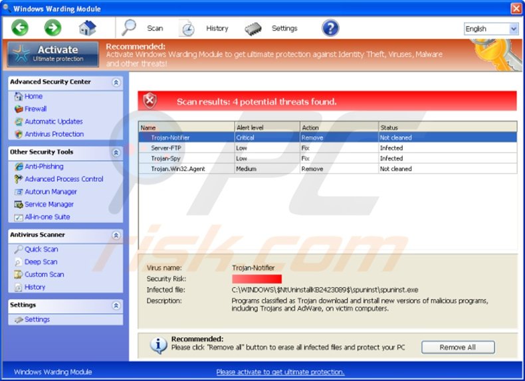
Task: Click the Quick Scan magnifier icon
Action: pyautogui.click(x=19, y=249)
